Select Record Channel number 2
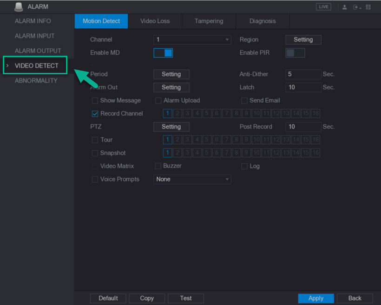The width and height of the screenshot is (381, 305). pos(177,113)
